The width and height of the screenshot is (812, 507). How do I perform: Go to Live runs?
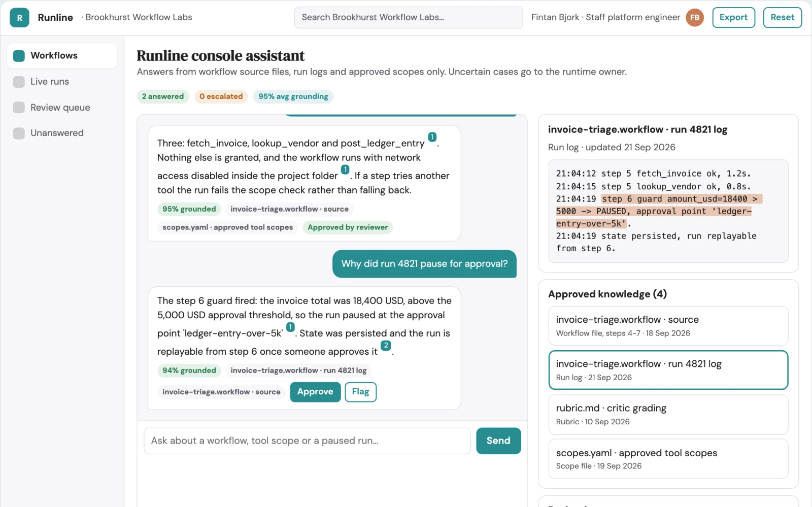tap(62, 82)
